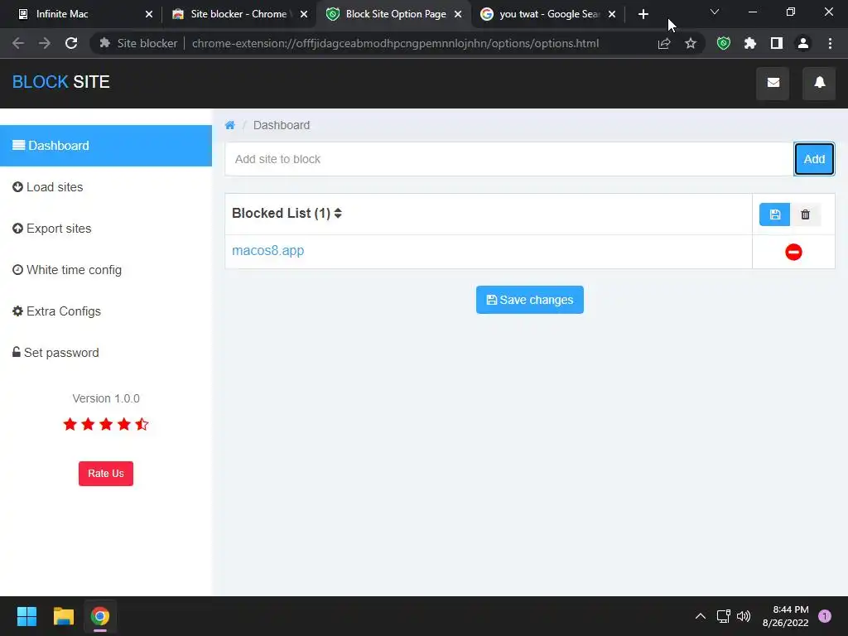
Task: Click the notification bell icon
Action: coord(819,83)
